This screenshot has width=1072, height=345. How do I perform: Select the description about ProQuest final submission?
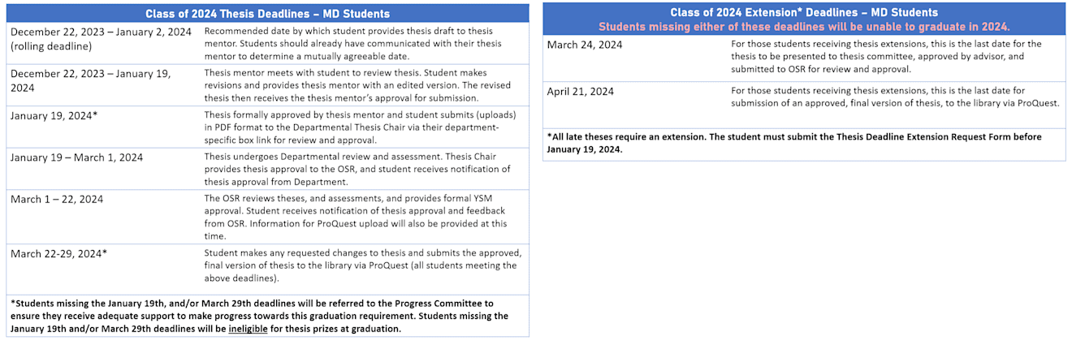pyautogui.click(x=362, y=265)
